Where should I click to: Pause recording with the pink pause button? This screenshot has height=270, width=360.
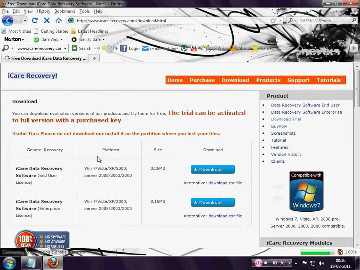click(x=258, y=263)
